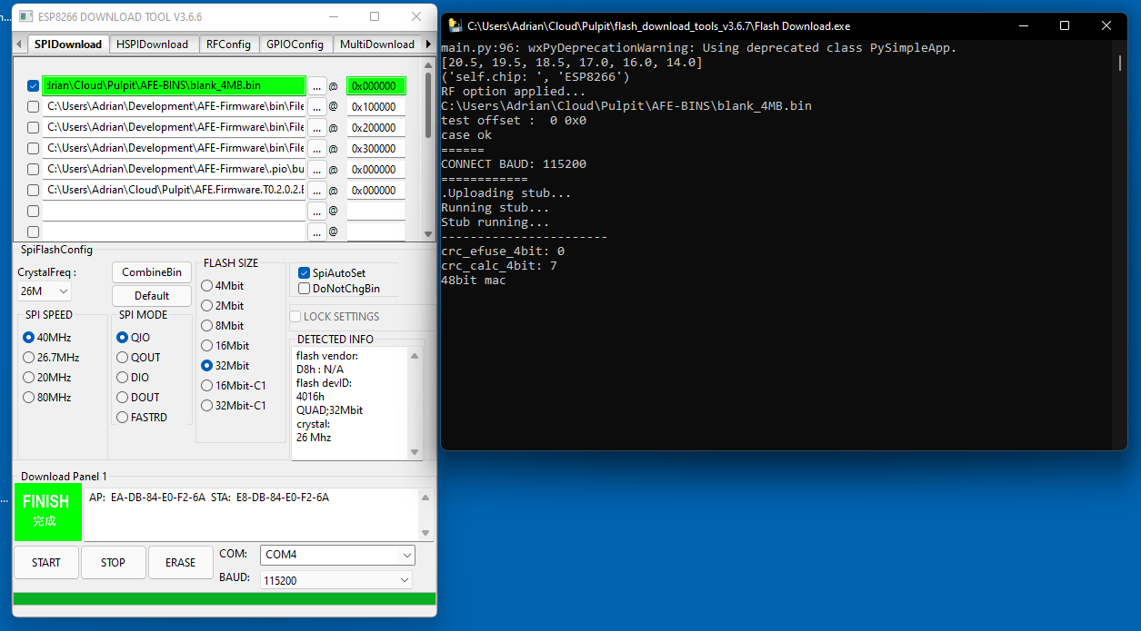Click the 0x000000 address field of first row
The height and width of the screenshot is (631, 1141).
point(375,86)
